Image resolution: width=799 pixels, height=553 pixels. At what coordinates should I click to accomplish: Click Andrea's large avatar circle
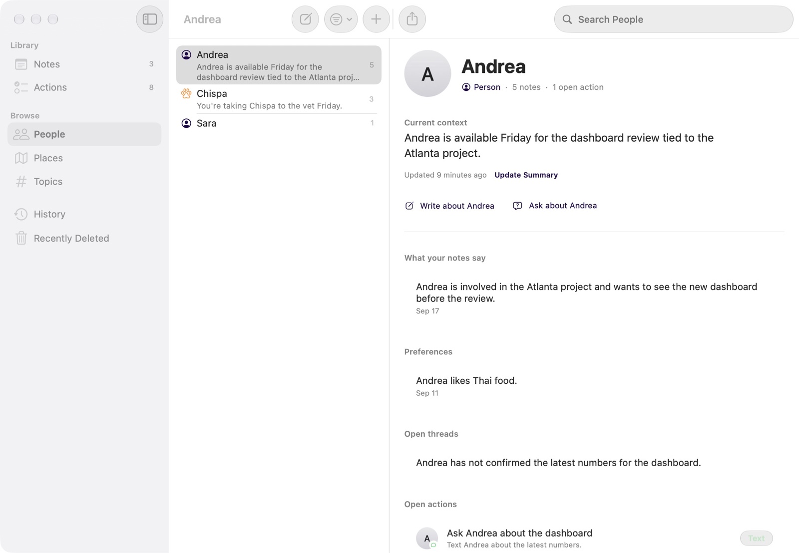[427, 73]
